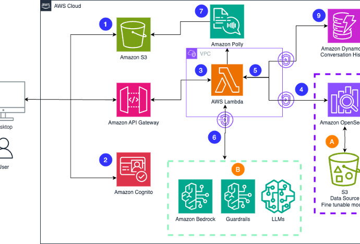
Task: Click the Amazon OpenSearch icon
Action: click(344, 100)
